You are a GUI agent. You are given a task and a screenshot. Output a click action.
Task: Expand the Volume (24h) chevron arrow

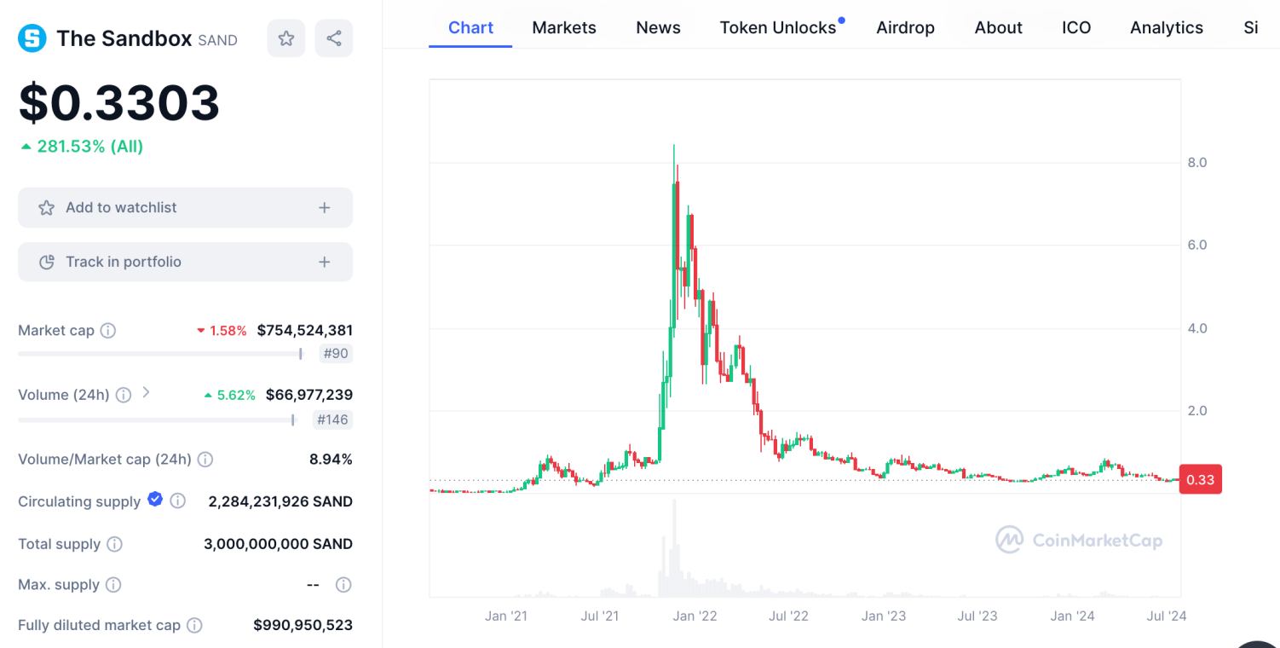tap(146, 393)
